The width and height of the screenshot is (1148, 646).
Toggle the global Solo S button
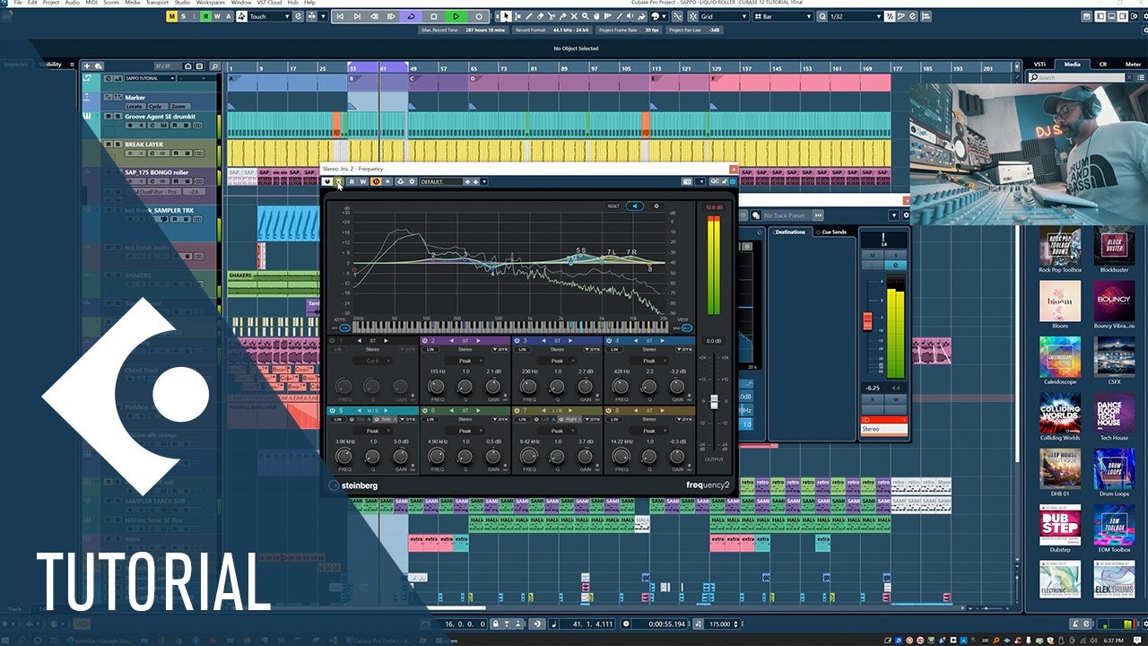tap(184, 16)
